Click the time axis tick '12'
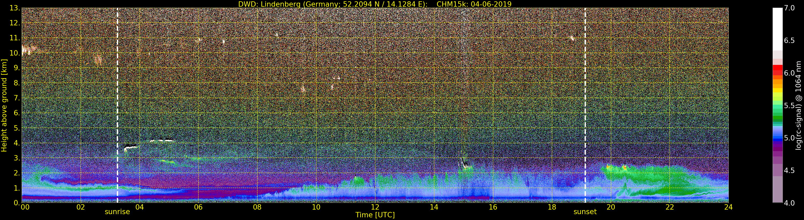 point(375,207)
